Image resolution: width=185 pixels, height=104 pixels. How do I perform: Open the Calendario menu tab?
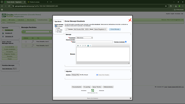coord(21,20)
